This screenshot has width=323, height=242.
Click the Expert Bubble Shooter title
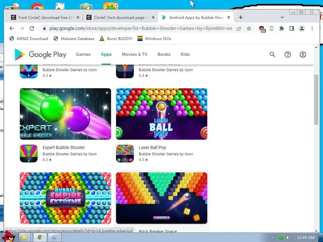tap(64, 147)
